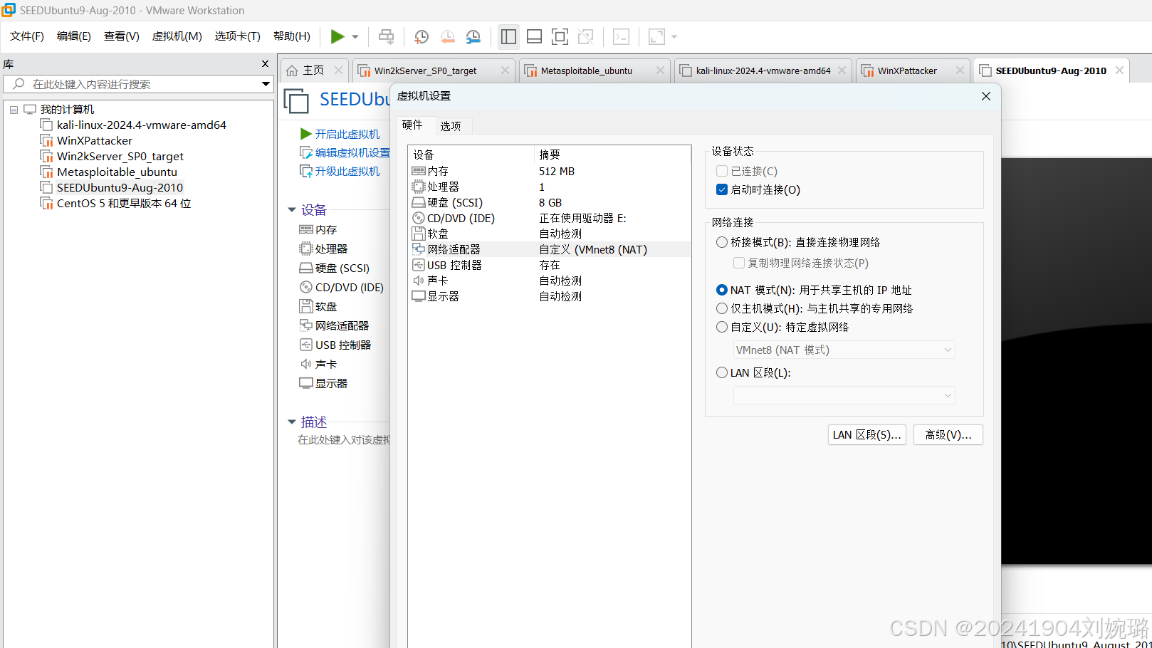Select 硬盘 (SCSI) in the hardware list
The image size is (1152, 648).
point(549,203)
